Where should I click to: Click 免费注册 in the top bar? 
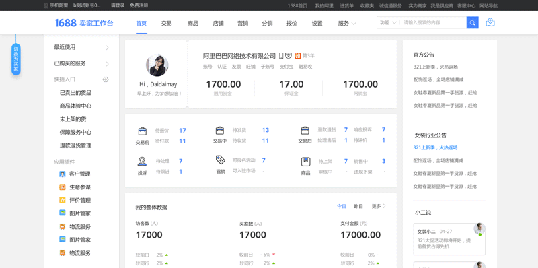click(x=139, y=5)
